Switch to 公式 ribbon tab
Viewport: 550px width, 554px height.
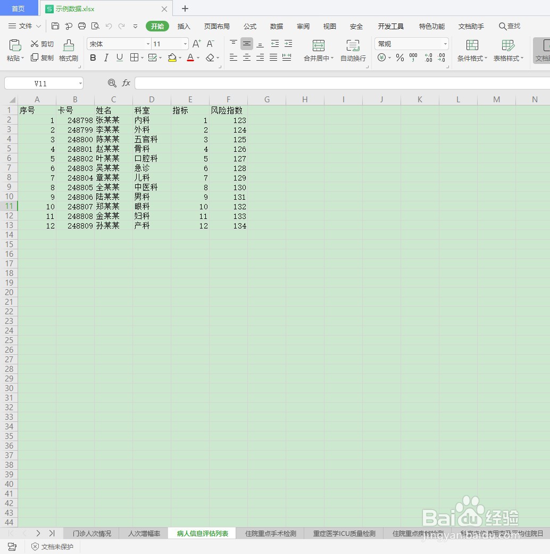(250, 26)
